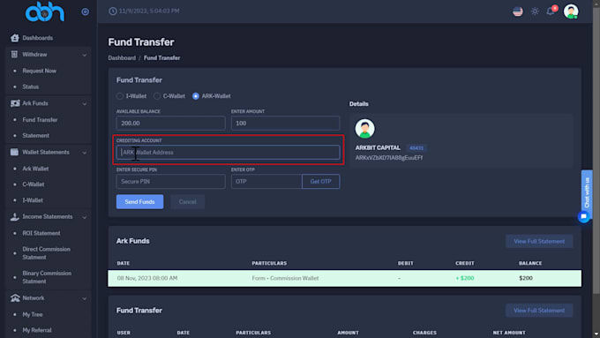Viewport: 600px width, 338px height.
Task: Click the ARKBIT CAPITAL avatar in Details
Action: tap(364, 129)
